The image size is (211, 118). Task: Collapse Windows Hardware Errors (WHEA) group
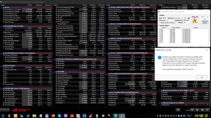click(x=160, y=103)
